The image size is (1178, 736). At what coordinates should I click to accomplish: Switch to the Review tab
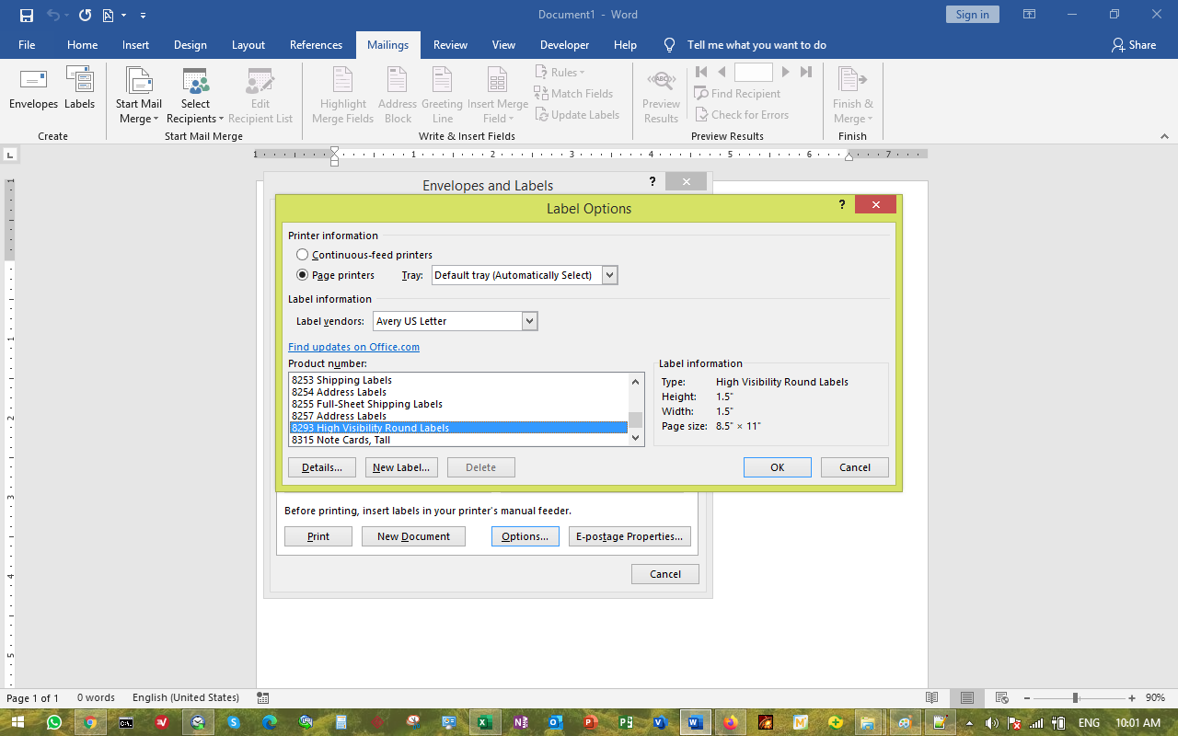[x=450, y=44]
